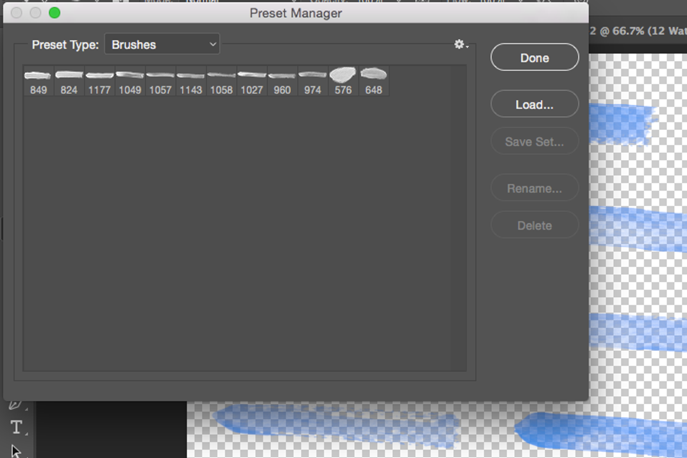The height and width of the screenshot is (458, 687).
Task: Pick the 648 brush preset
Action: click(373, 81)
